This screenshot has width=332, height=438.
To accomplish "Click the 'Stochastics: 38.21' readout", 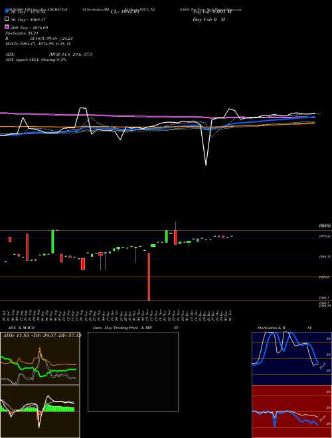I will (22, 33).
